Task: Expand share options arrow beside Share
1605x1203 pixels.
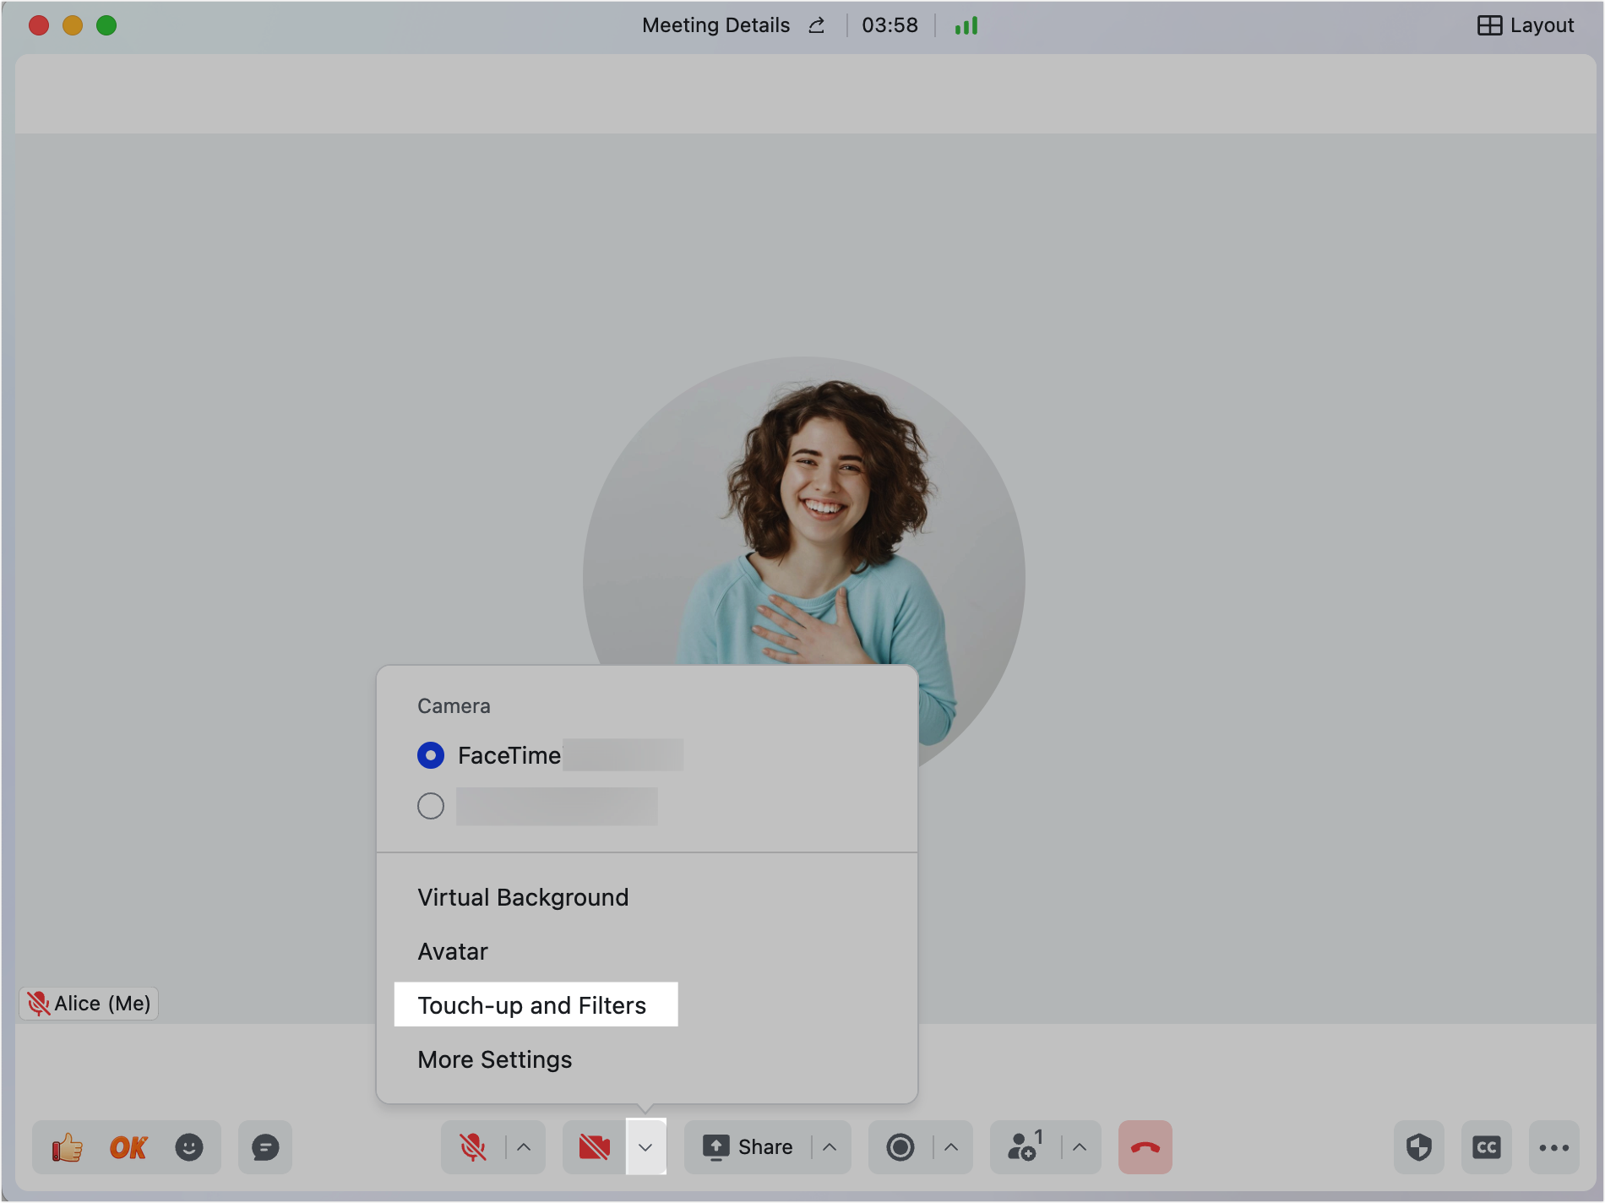Action: pyautogui.click(x=830, y=1147)
